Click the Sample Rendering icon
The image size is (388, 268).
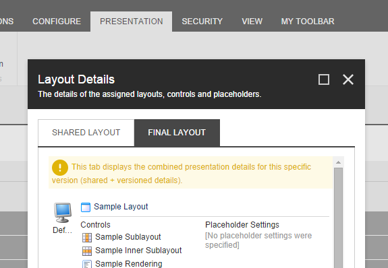87,264
